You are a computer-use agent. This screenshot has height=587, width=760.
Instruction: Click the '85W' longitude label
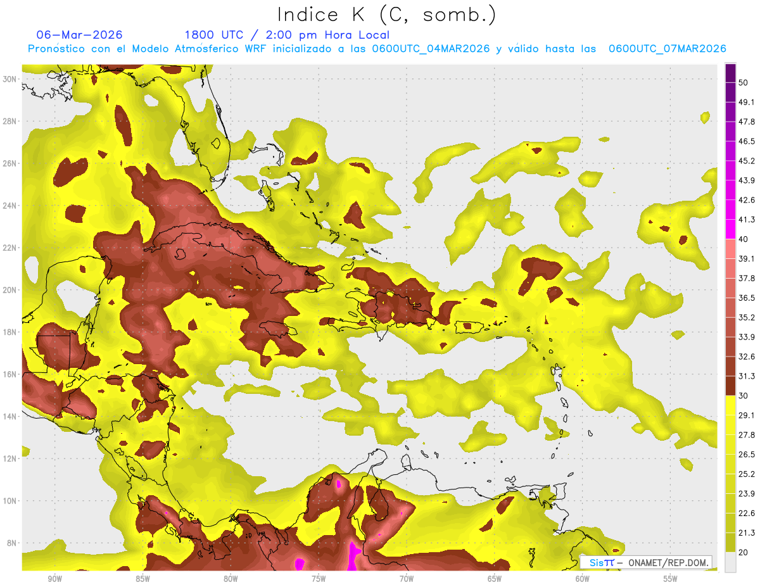click(x=142, y=579)
